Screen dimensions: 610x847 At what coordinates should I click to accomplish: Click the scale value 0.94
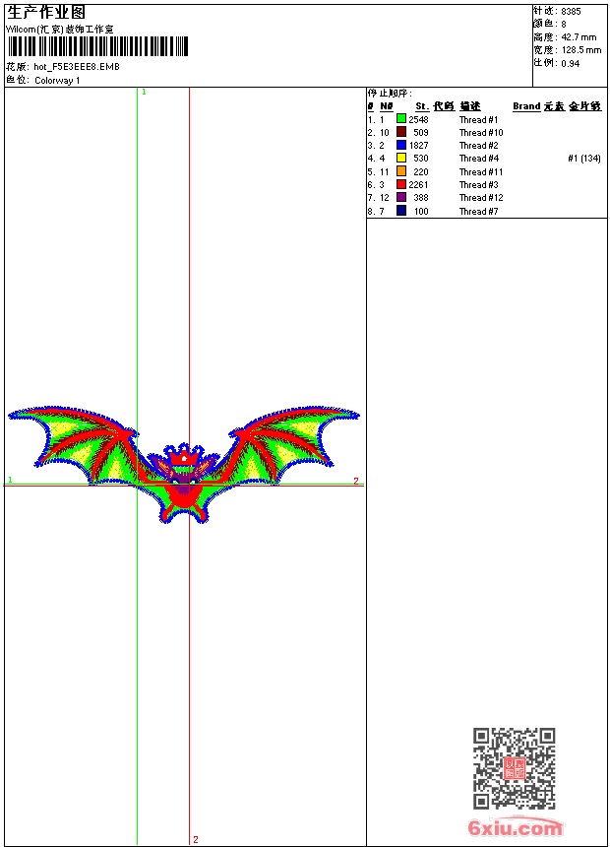tap(571, 64)
